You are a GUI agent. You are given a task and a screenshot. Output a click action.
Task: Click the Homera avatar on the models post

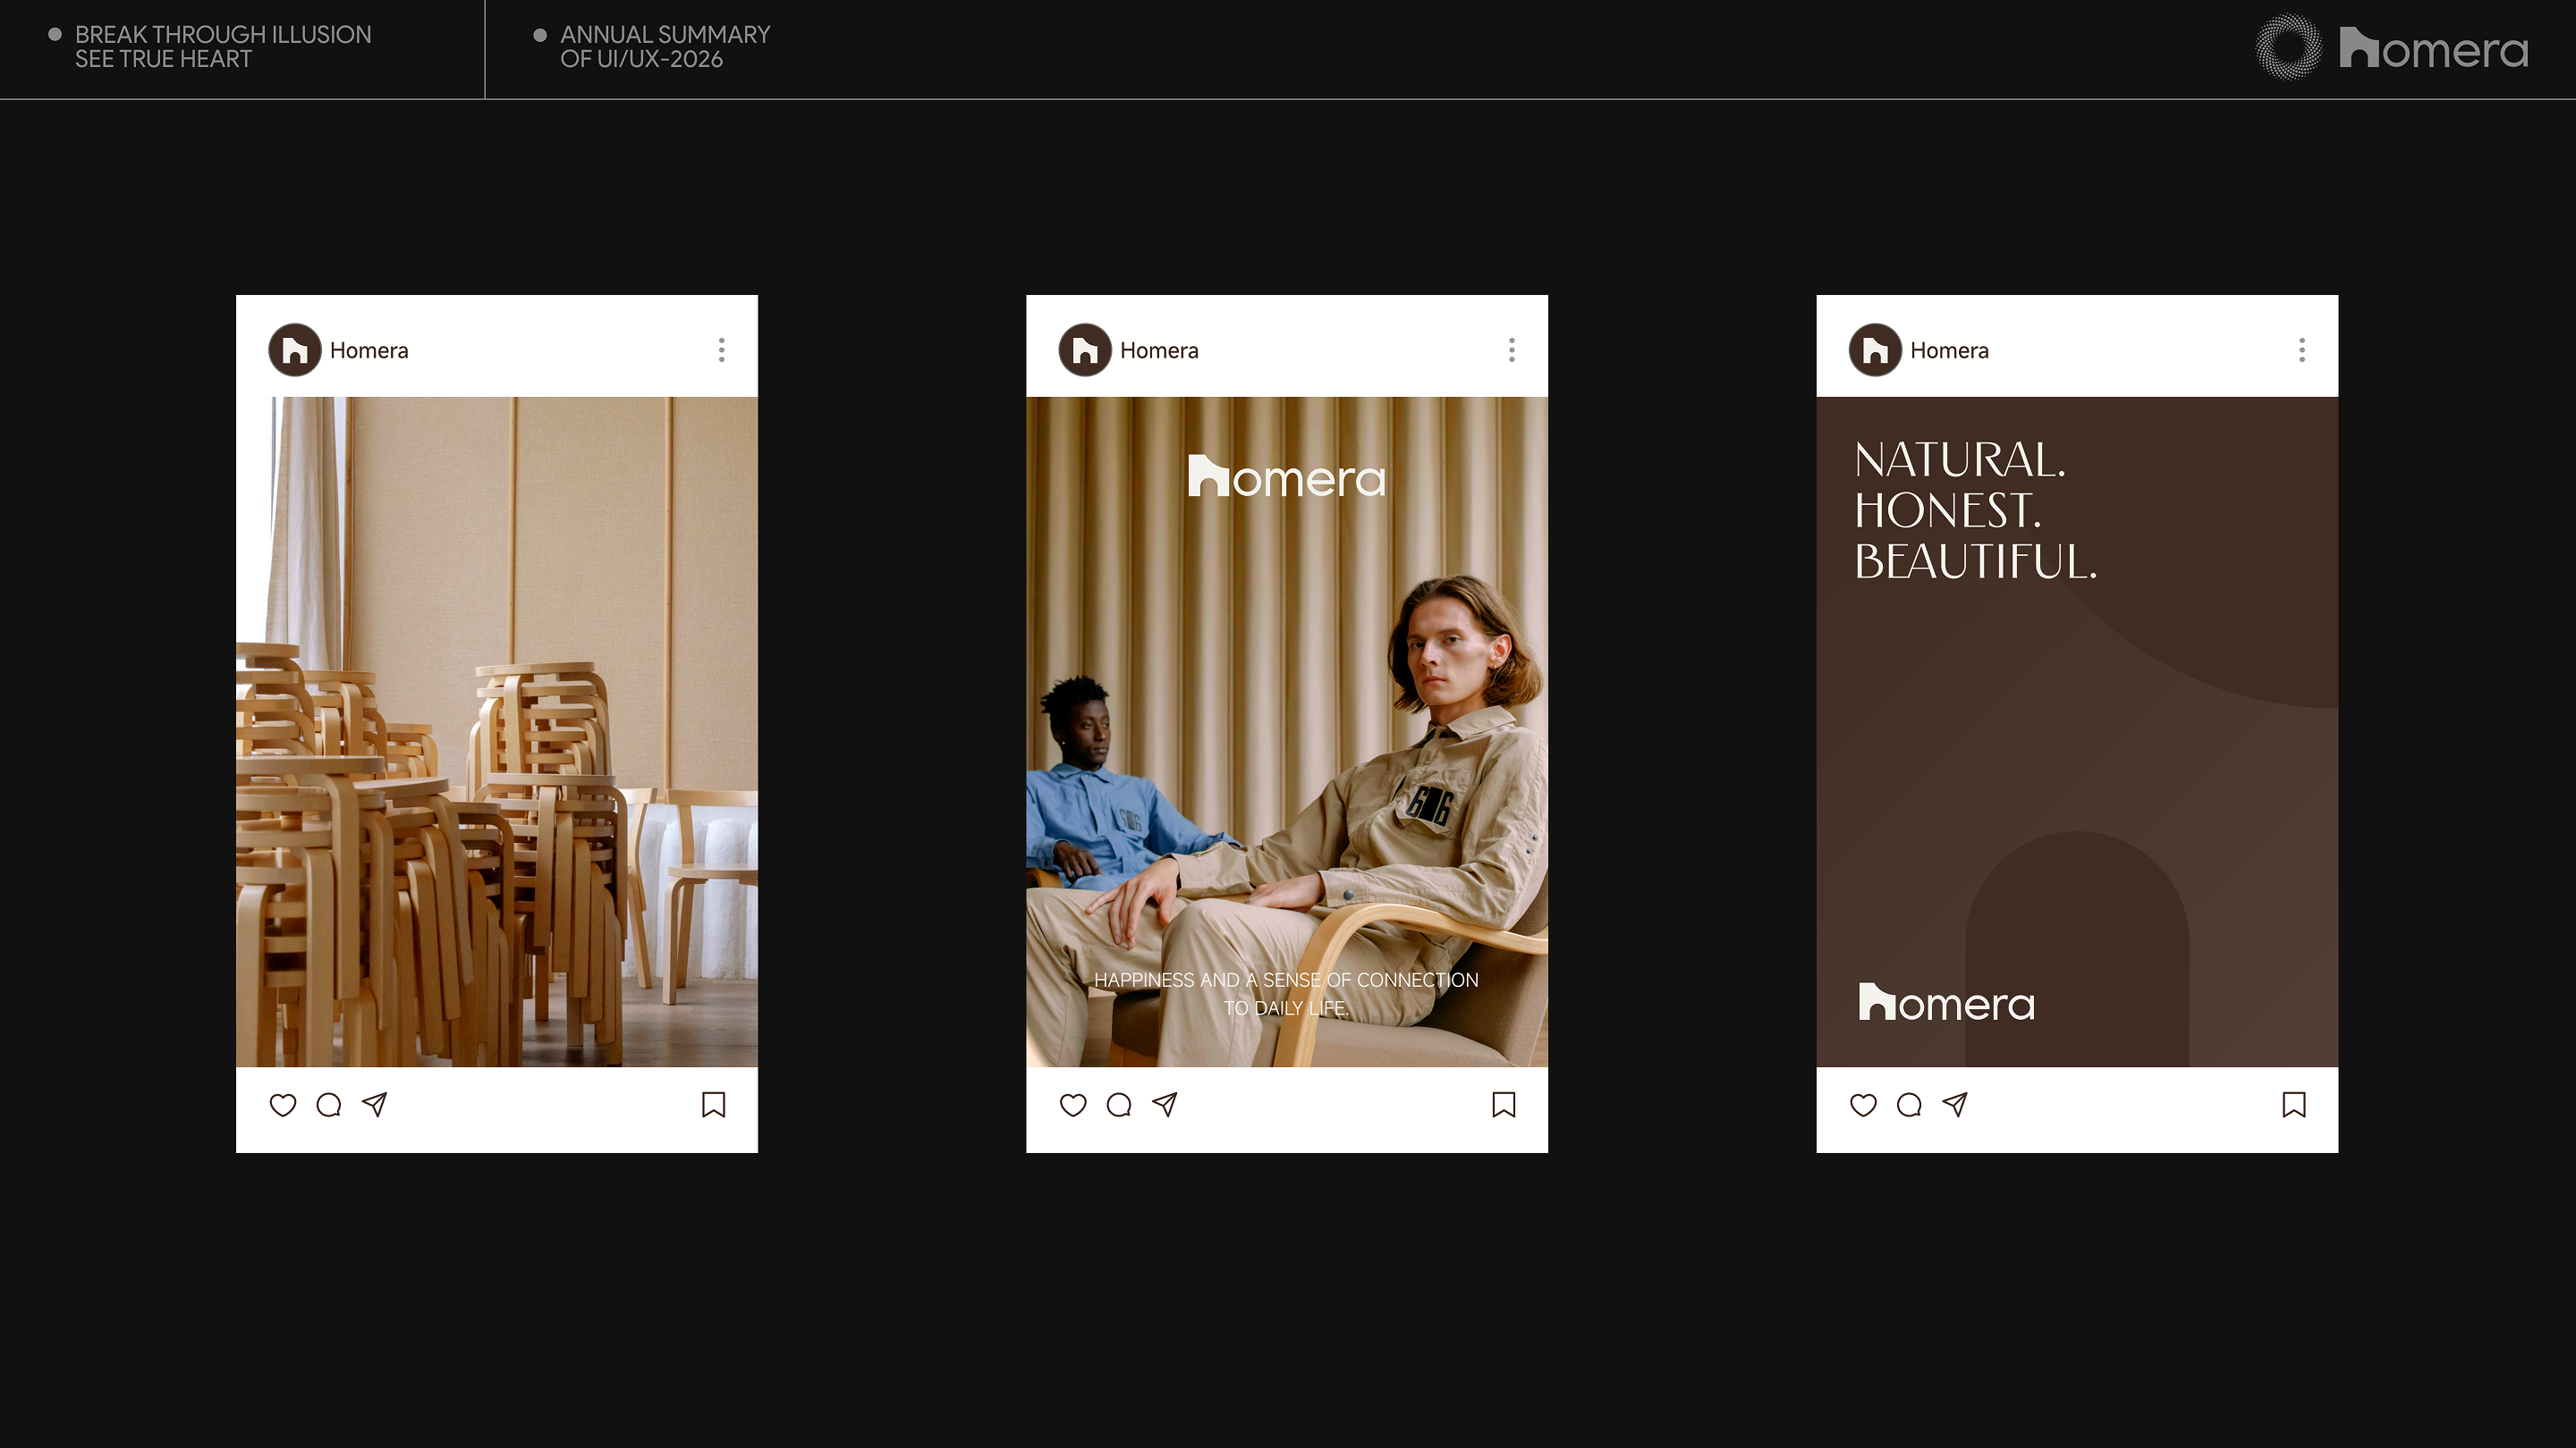[x=1085, y=349]
